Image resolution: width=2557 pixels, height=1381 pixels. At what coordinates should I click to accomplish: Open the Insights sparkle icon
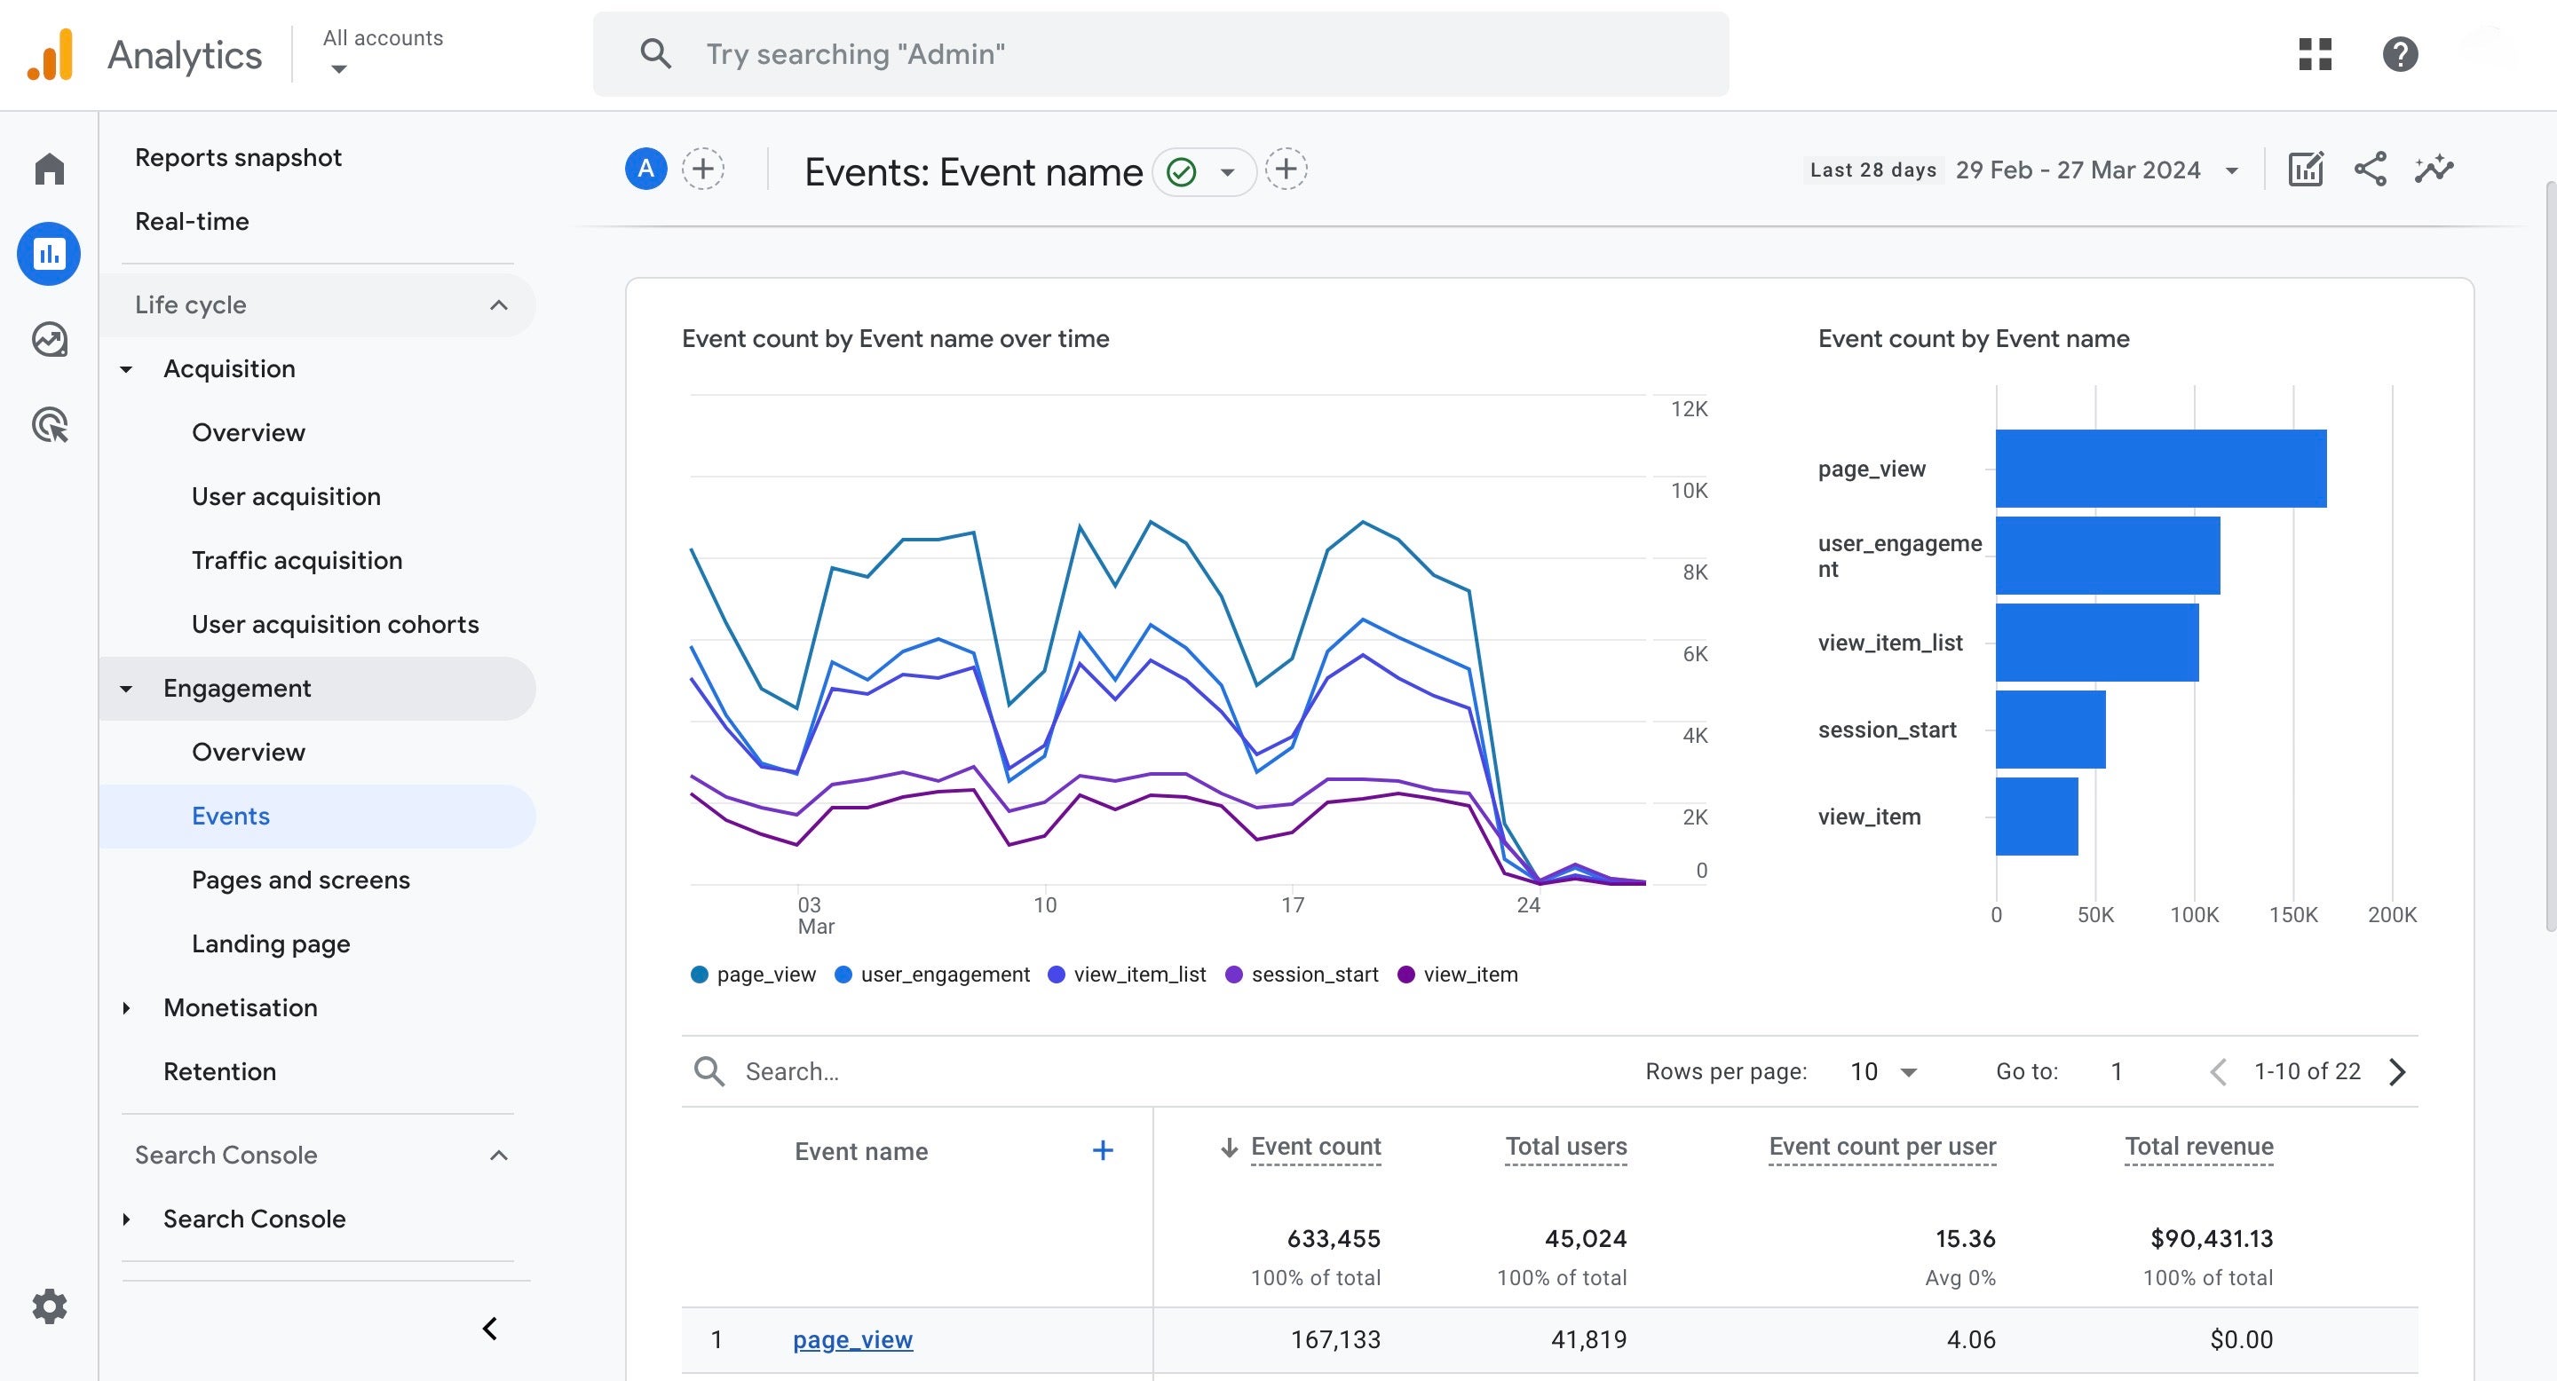click(x=2434, y=170)
